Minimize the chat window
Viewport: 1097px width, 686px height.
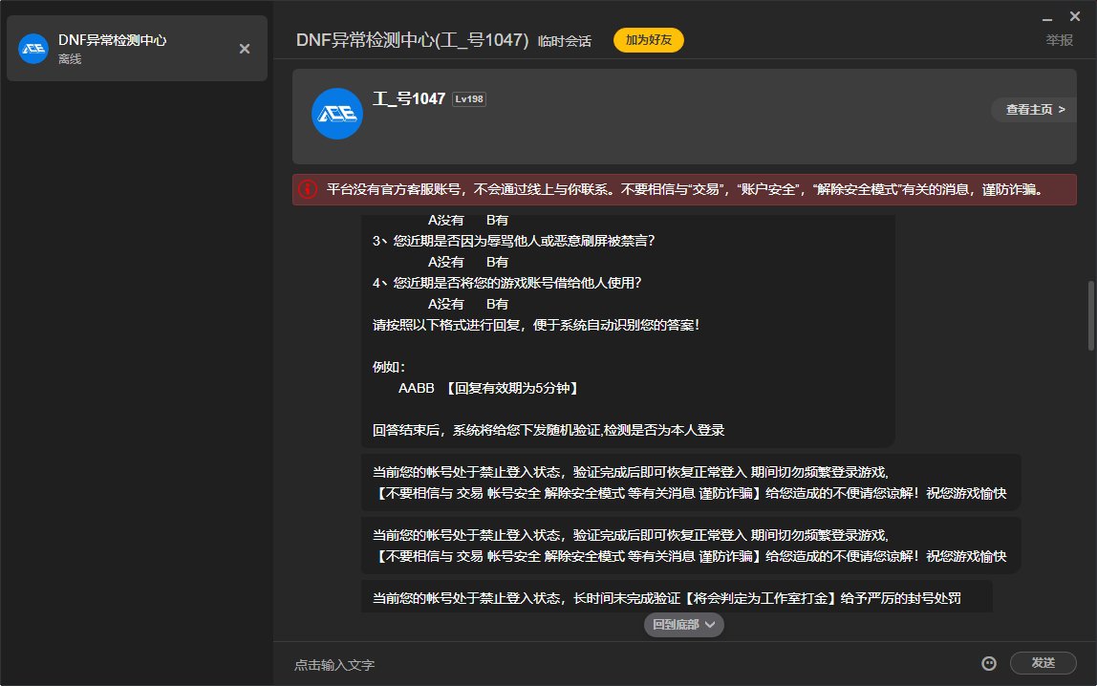pos(1046,17)
